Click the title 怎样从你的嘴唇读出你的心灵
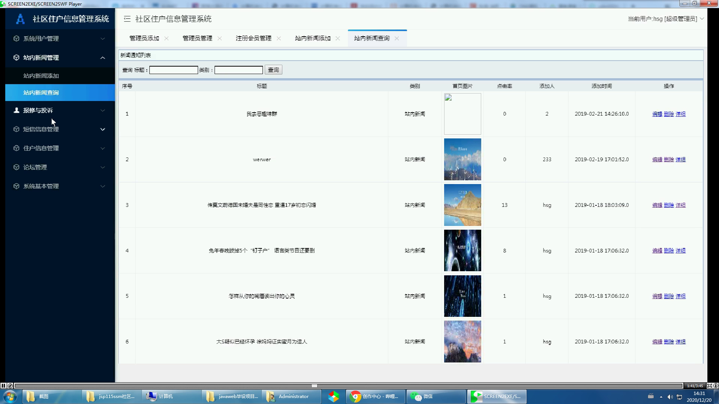719x404 pixels. click(262, 296)
